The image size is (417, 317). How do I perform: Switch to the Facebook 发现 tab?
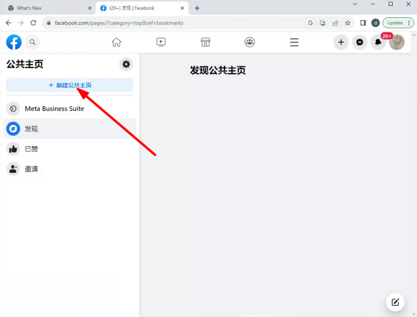(x=142, y=8)
